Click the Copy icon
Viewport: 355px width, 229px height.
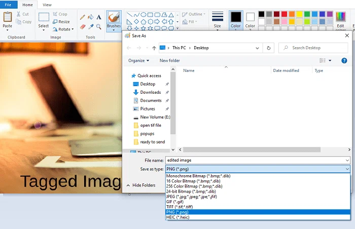[x=19, y=22]
